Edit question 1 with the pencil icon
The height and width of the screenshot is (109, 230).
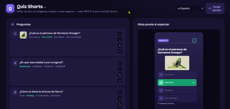[120, 46]
